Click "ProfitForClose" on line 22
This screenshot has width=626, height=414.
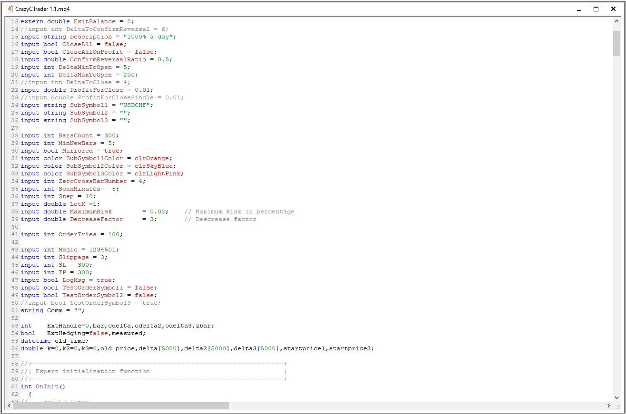click(96, 90)
